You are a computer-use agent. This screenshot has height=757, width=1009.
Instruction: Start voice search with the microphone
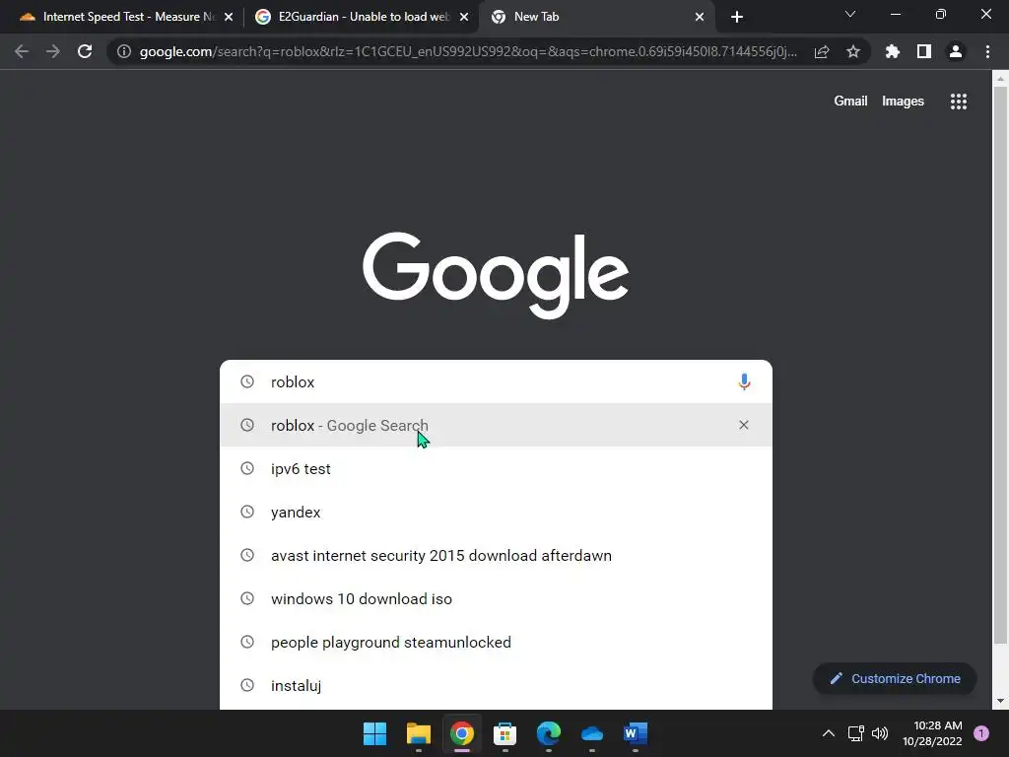tap(744, 381)
